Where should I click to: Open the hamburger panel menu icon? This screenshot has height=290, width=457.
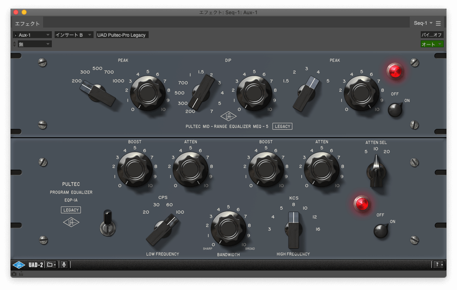click(x=438, y=23)
